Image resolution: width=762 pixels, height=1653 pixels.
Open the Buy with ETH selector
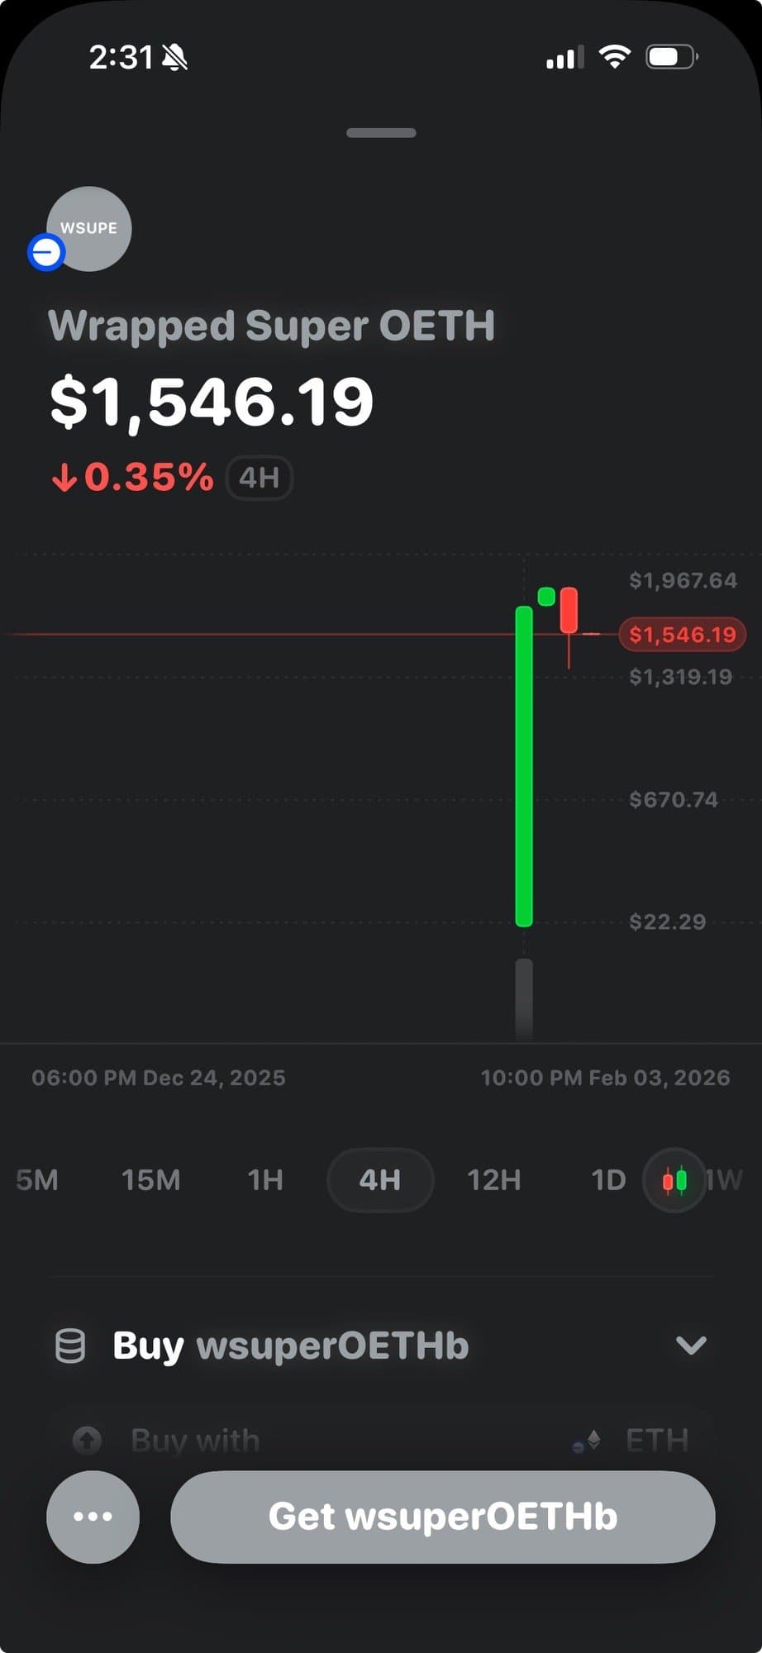click(380, 1441)
